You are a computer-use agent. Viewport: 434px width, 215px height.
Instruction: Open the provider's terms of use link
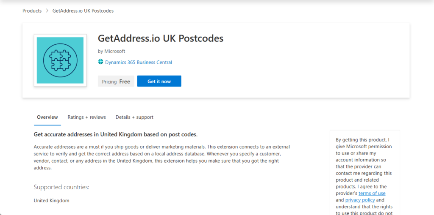click(x=372, y=193)
